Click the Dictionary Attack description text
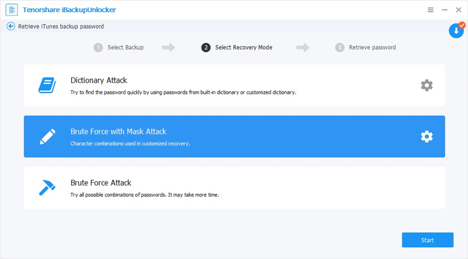This screenshot has height=259, width=468. point(183,93)
